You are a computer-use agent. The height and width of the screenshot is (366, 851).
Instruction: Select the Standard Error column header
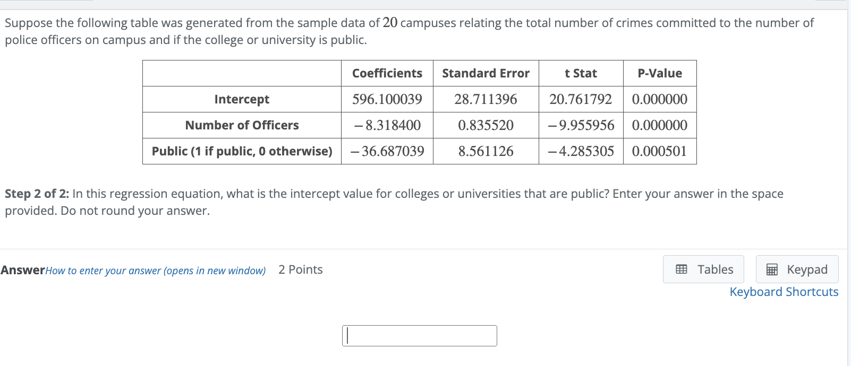pos(486,73)
